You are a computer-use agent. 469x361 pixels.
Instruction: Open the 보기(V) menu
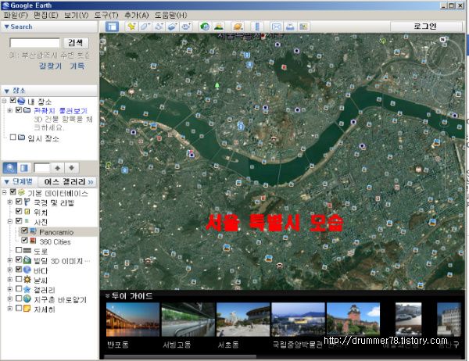coord(76,15)
